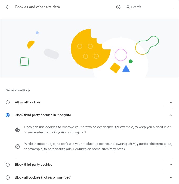Expand Block all cookies details chevron

(171, 177)
